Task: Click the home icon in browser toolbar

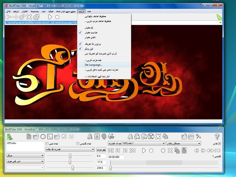Action: click(x=36, y=17)
